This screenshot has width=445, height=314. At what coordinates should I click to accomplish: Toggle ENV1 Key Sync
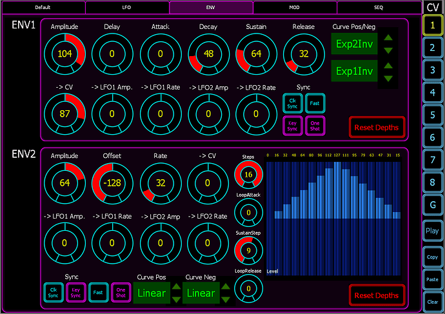(293, 126)
